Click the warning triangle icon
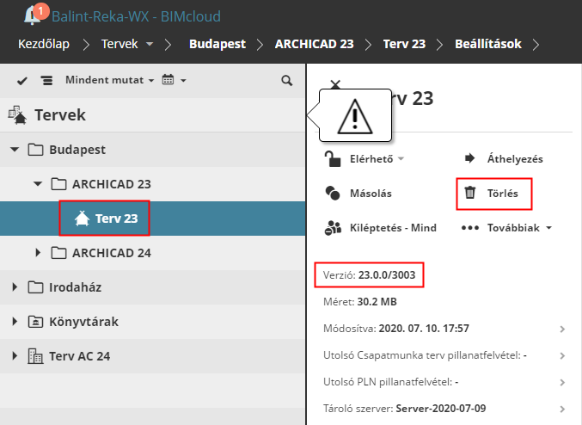 tap(355, 116)
